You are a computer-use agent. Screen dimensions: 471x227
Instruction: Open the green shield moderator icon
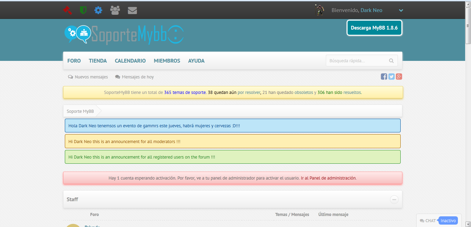(83, 10)
